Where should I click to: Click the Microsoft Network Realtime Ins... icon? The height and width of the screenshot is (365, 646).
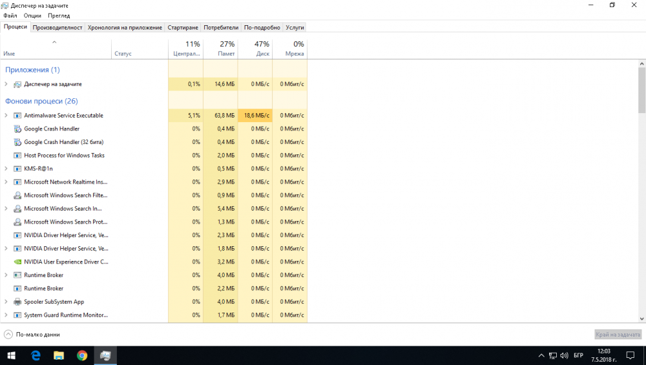pos(17,182)
